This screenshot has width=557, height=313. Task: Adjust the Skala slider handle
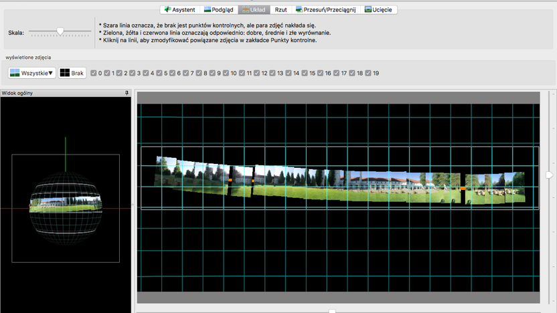(x=60, y=31)
